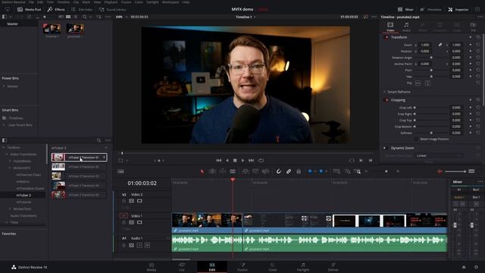Switch to the Video inspector tab

click(x=390, y=27)
